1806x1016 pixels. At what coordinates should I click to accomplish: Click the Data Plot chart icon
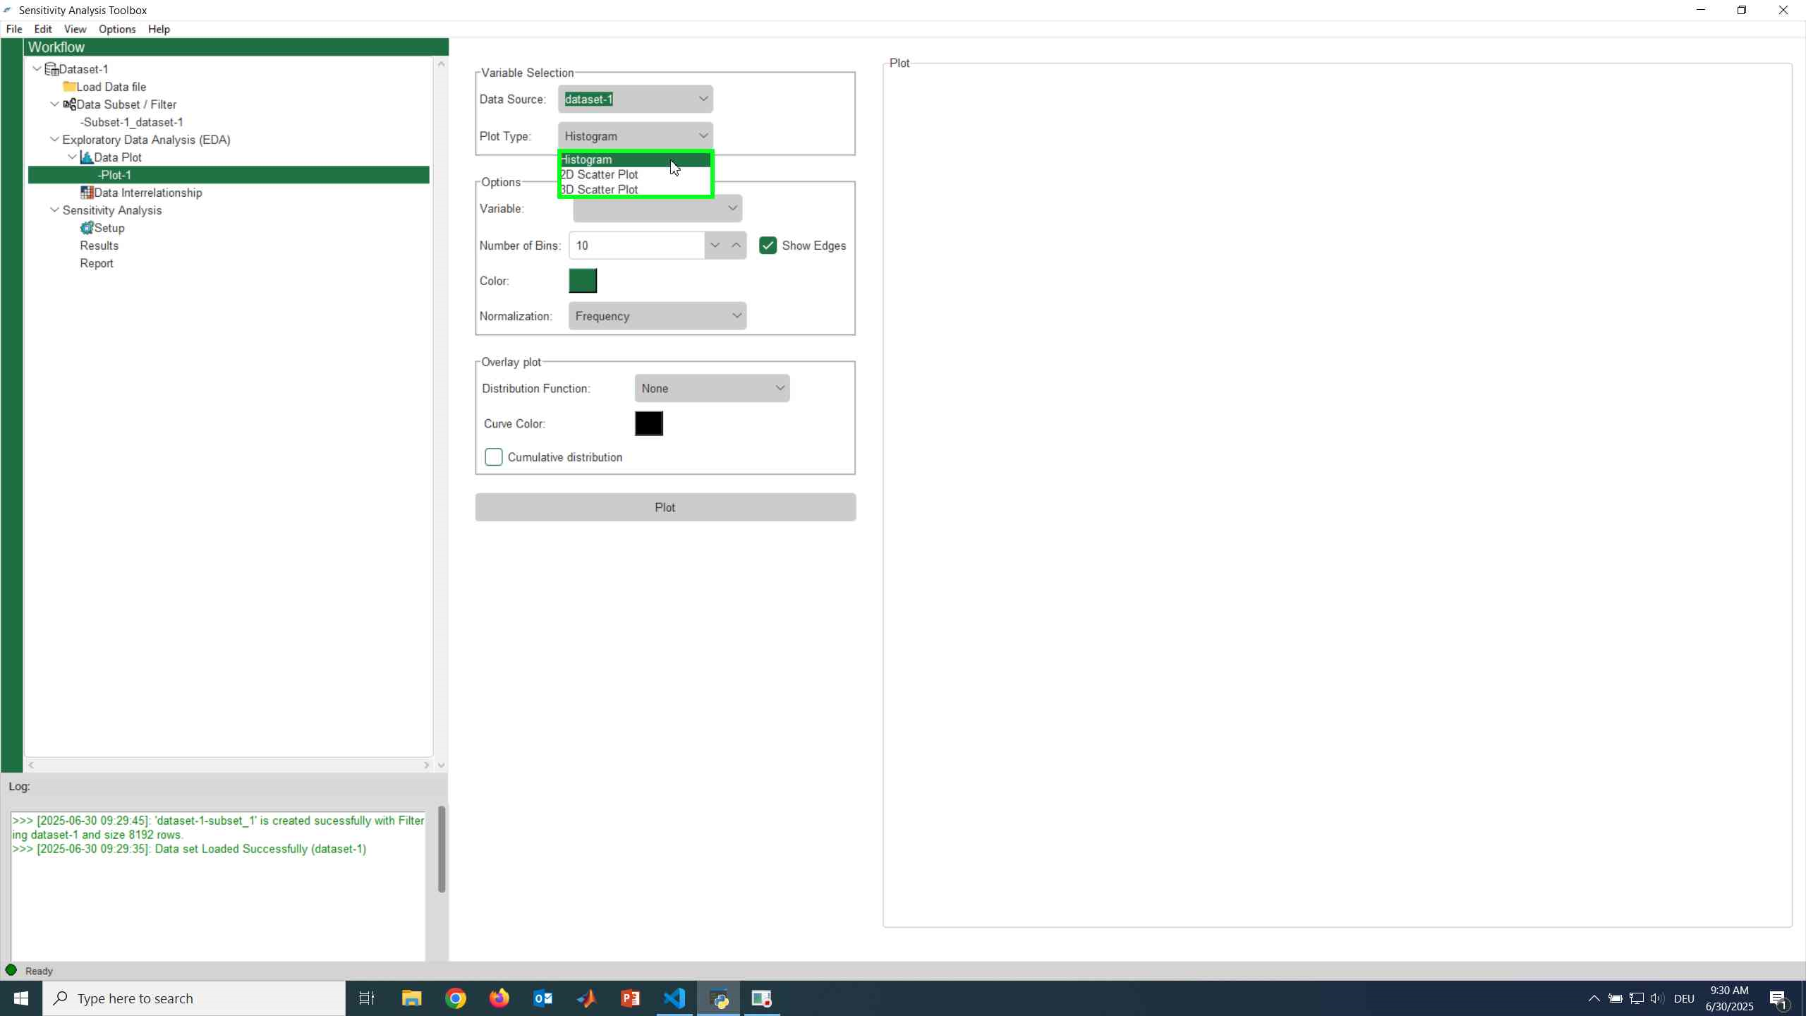point(87,157)
